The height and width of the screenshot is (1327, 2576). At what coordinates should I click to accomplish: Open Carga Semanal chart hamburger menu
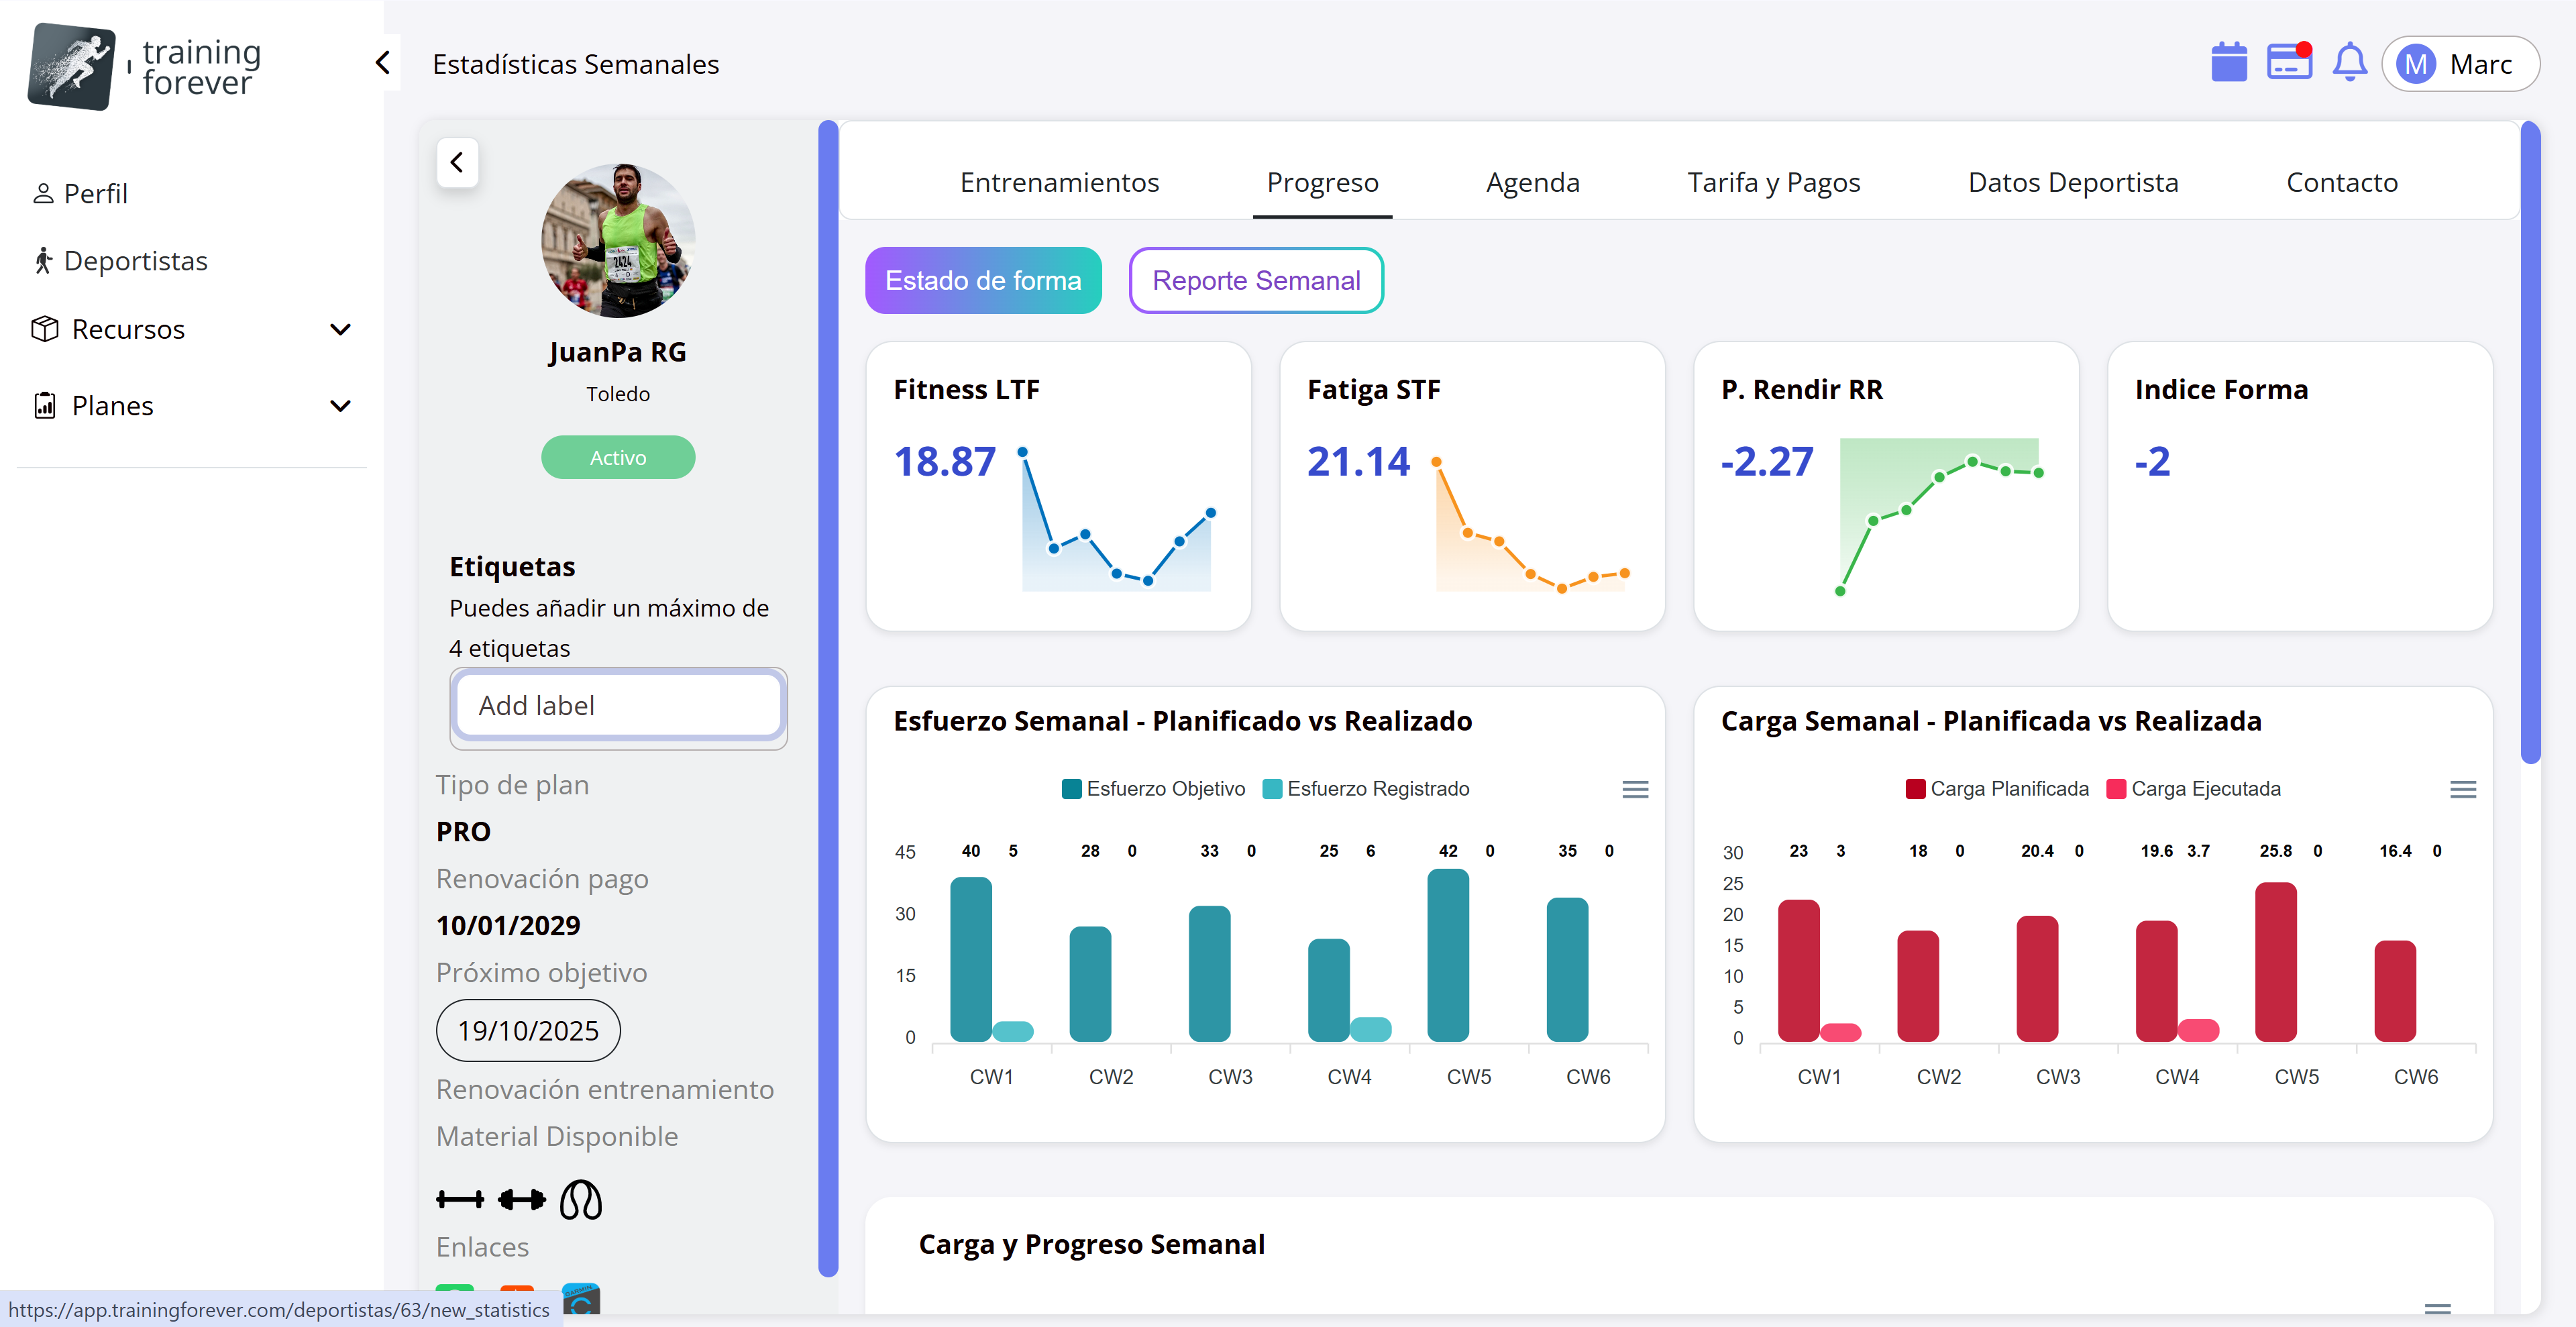(x=2462, y=790)
